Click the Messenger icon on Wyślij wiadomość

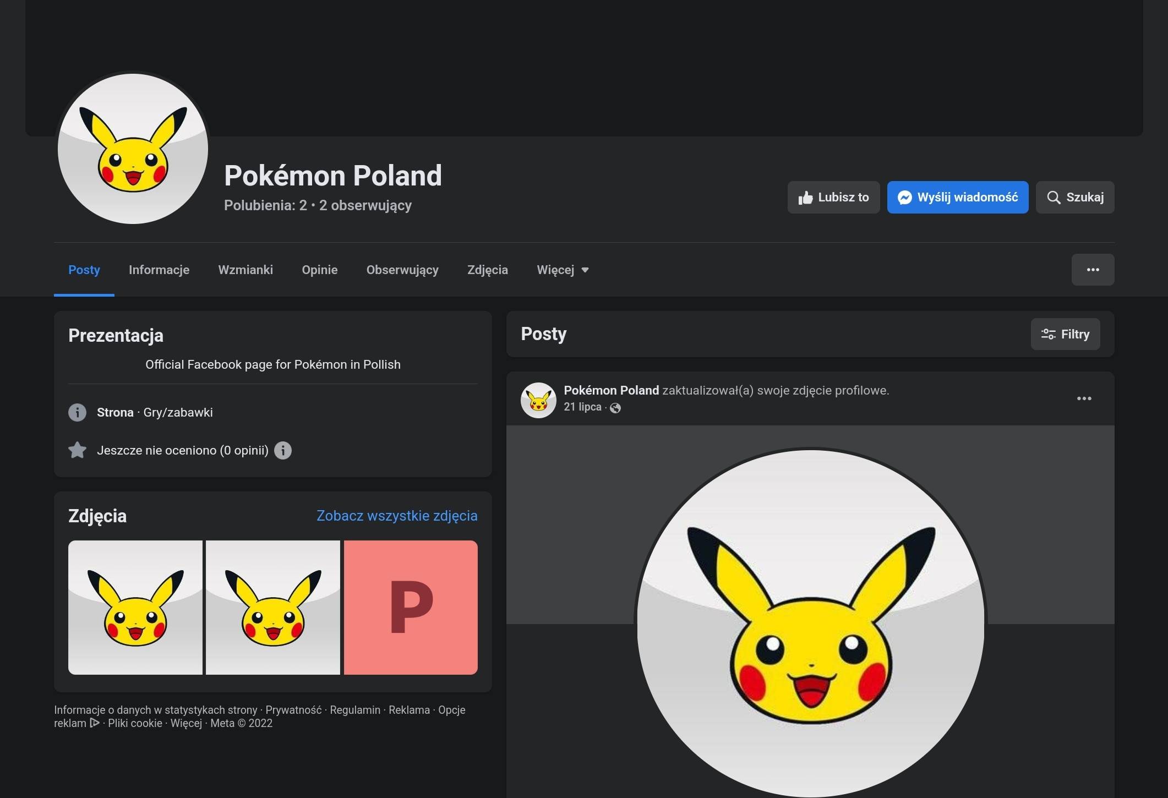click(x=907, y=197)
